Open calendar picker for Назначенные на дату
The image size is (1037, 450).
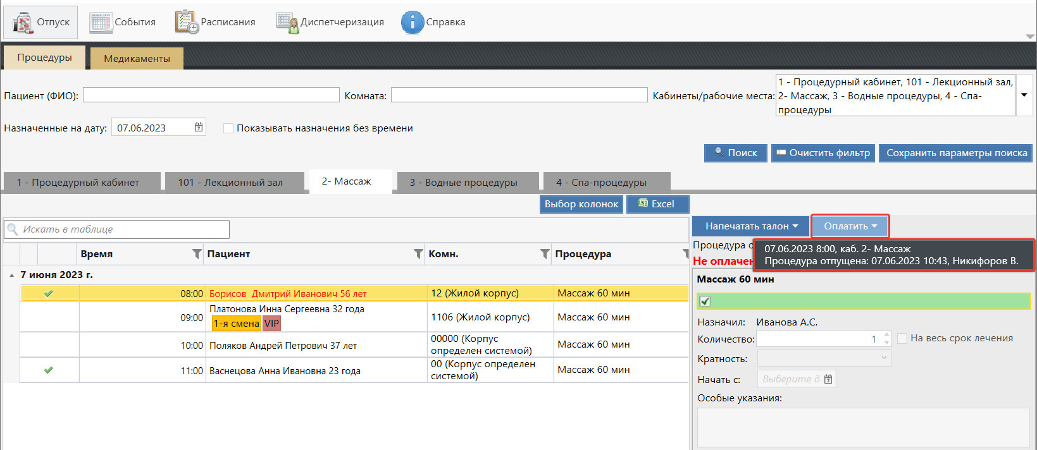pyautogui.click(x=199, y=127)
